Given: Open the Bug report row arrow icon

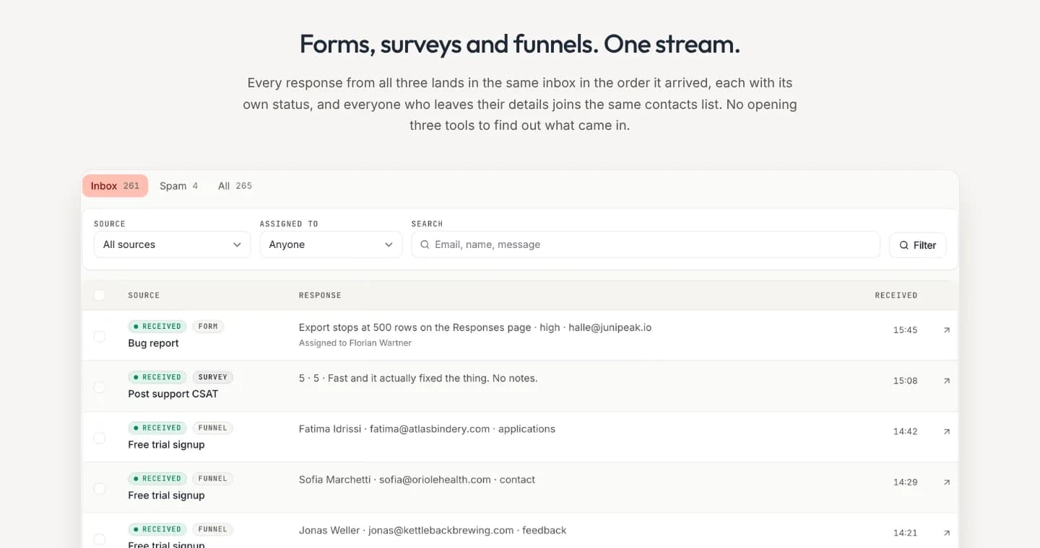Looking at the screenshot, I should 947,330.
